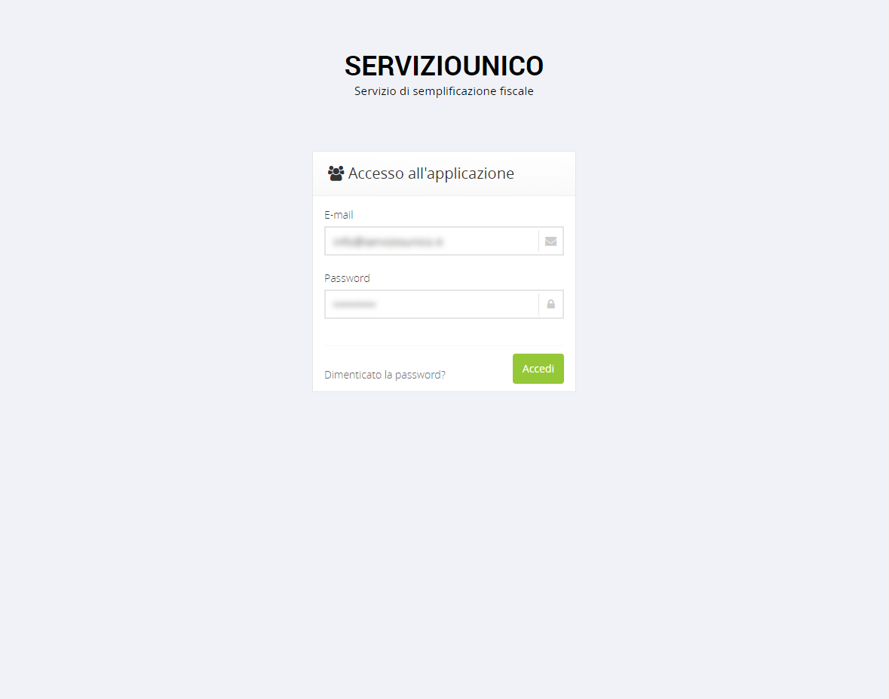Click the padlock icon beside Password field

(x=550, y=305)
